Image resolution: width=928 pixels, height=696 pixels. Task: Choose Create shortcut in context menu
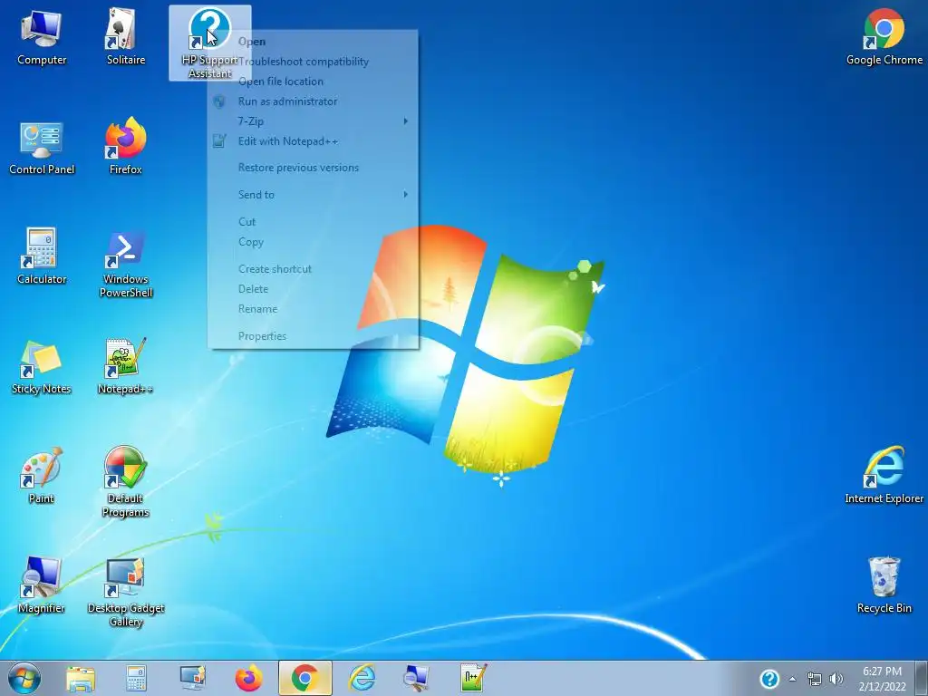[313, 268]
